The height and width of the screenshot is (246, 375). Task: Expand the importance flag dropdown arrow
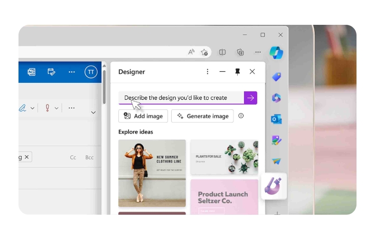(x=57, y=108)
